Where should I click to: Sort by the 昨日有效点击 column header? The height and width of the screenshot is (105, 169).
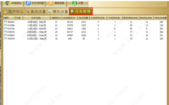tap(131, 18)
